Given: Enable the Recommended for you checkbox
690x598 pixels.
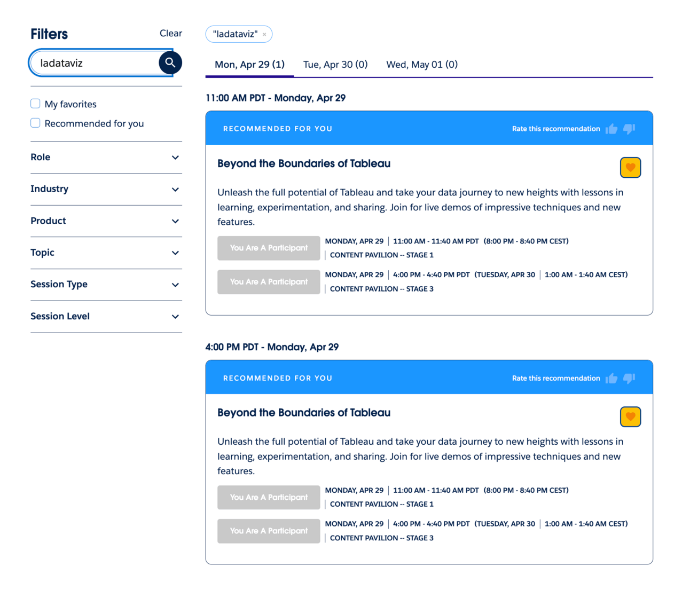Looking at the screenshot, I should (35, 123).
